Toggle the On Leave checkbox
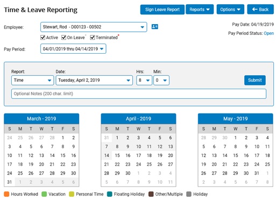 [x=63, y=38]
